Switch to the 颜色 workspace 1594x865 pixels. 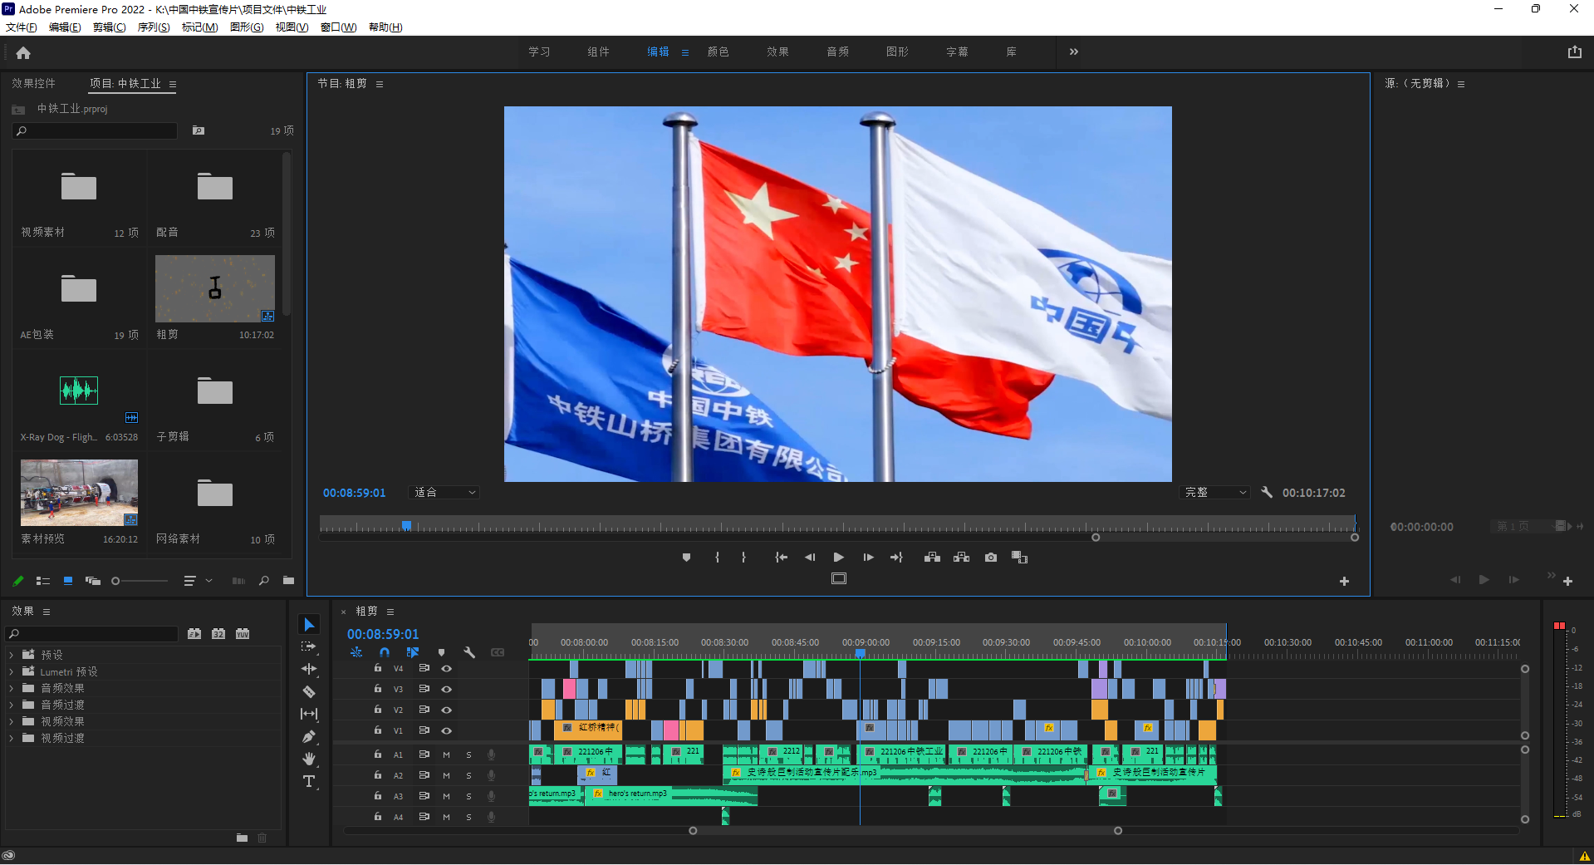point(718,52)
